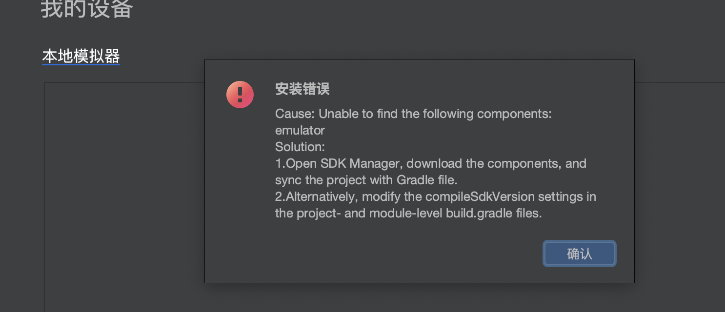
Task: Click the red exclamation error icon
Action: 240,95
